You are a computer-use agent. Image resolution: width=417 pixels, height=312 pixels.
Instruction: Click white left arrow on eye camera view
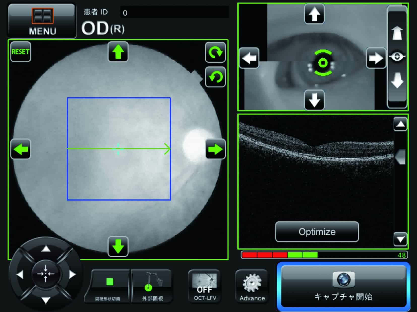249,58
